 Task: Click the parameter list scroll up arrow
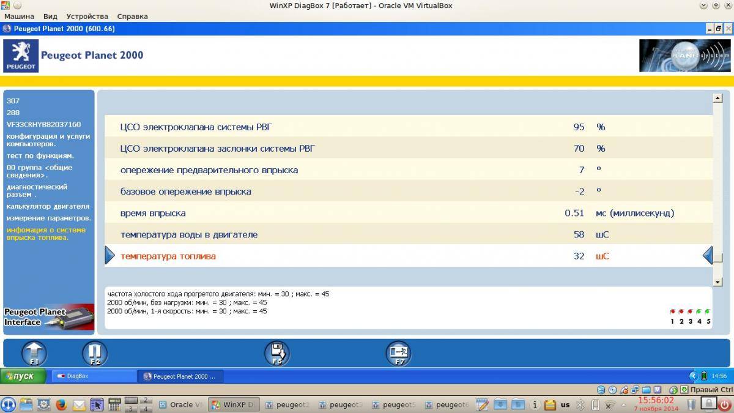[717, 98]
